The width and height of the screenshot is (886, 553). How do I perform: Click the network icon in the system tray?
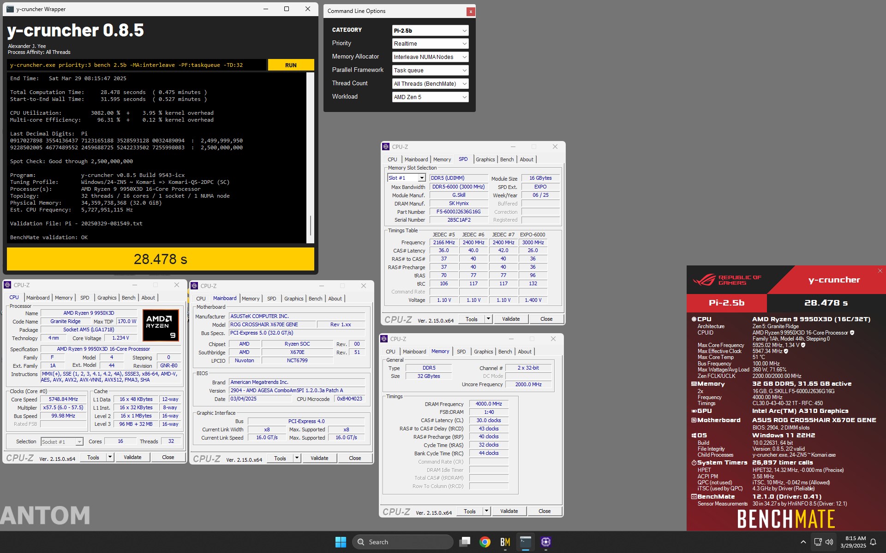coord(818,542)
